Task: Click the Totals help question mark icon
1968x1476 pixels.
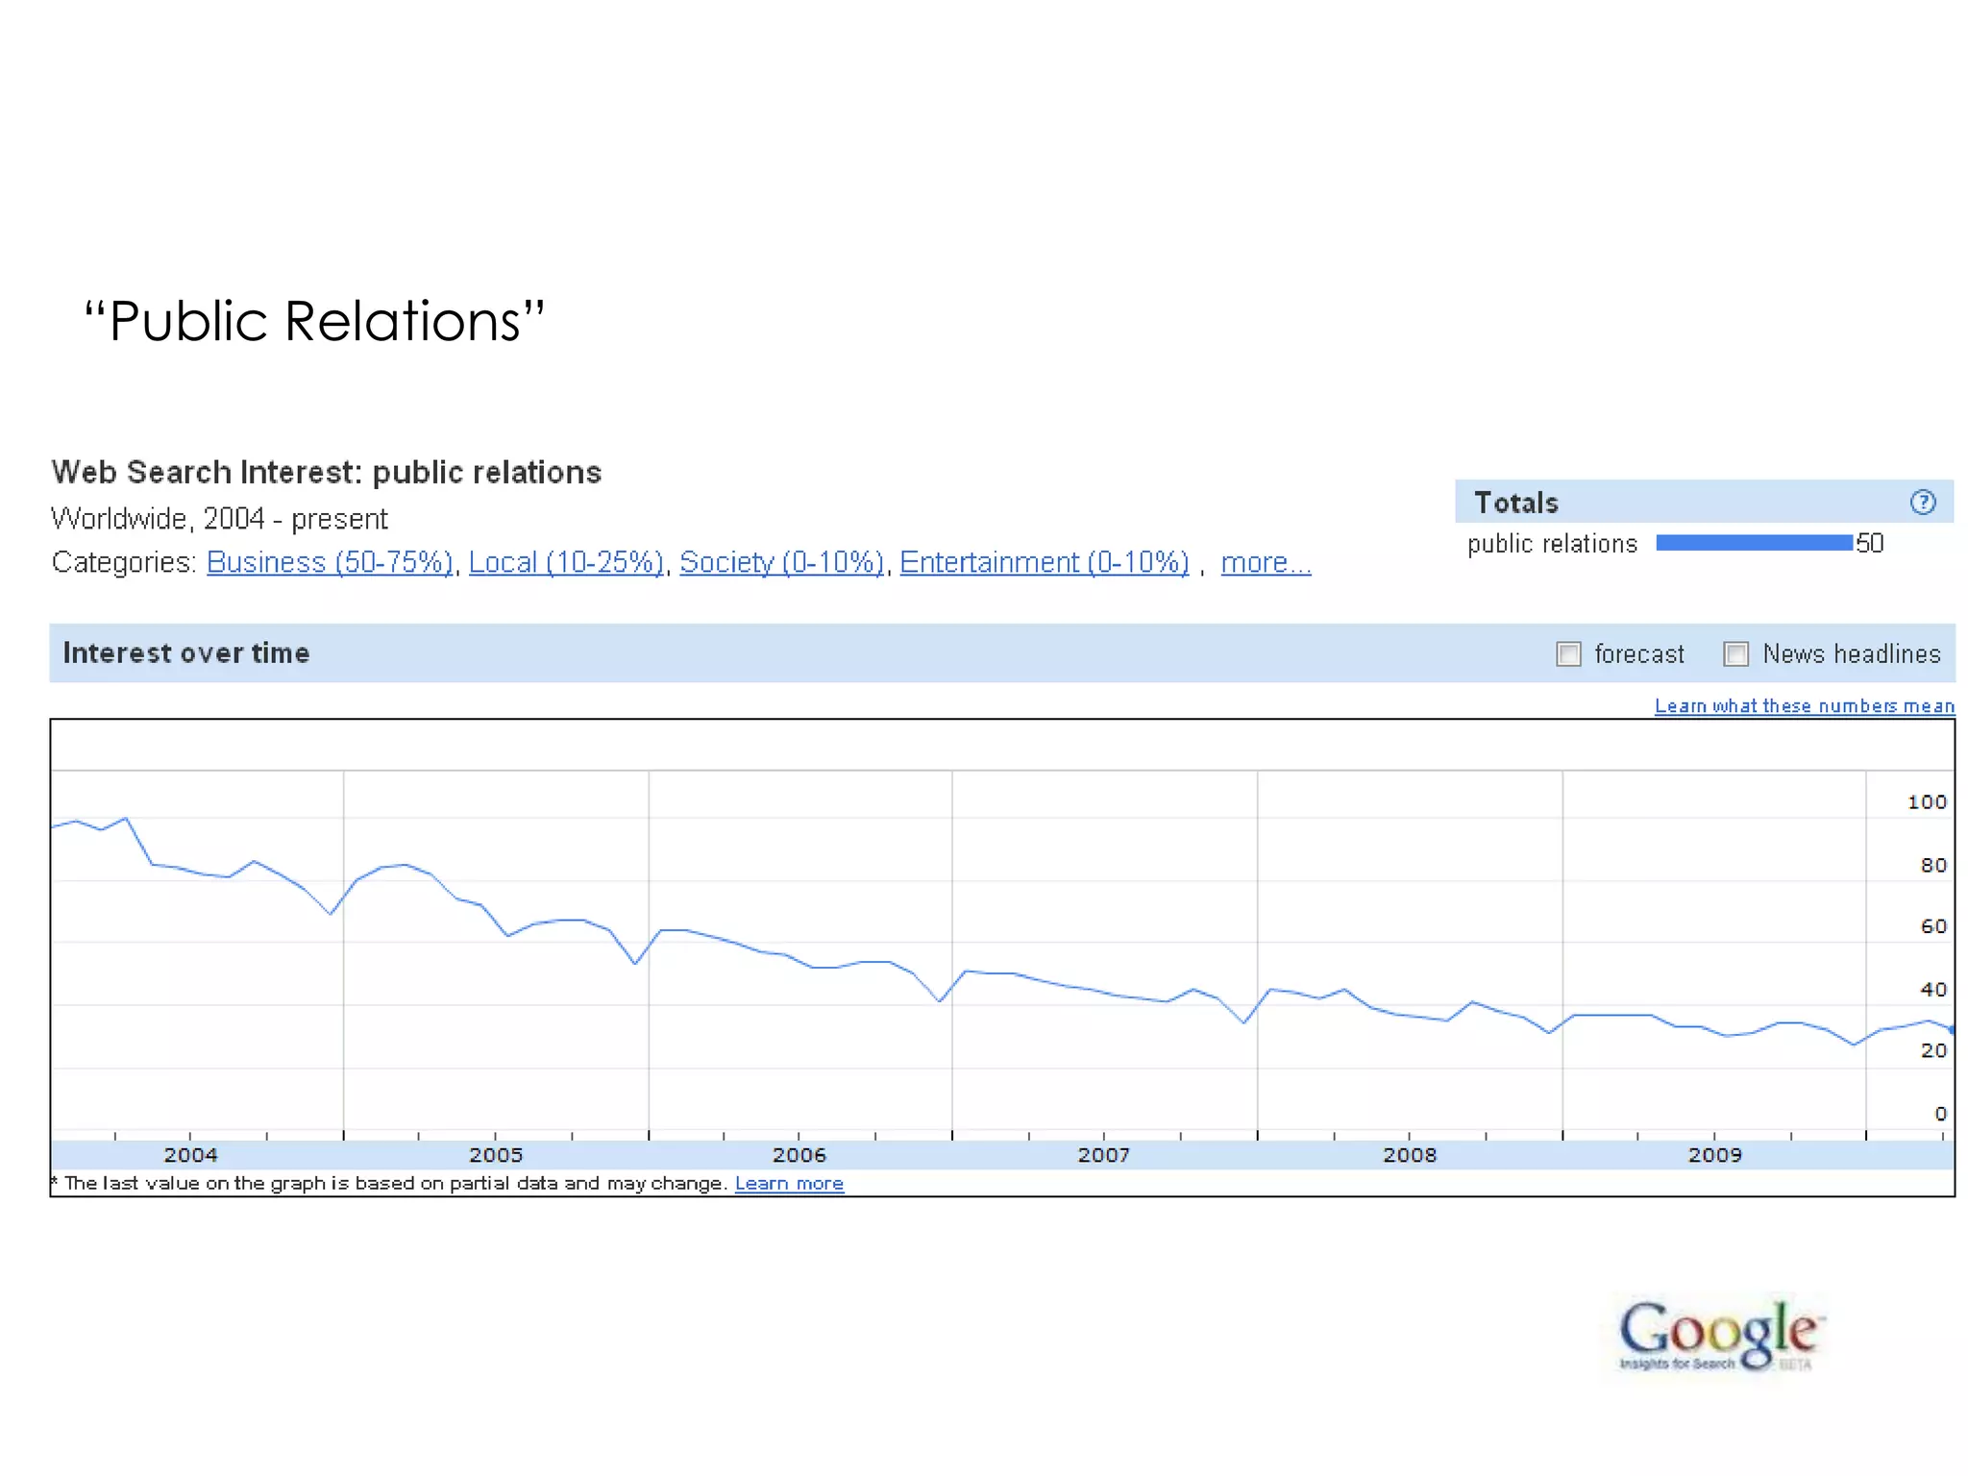Action: click(1922, 502)
